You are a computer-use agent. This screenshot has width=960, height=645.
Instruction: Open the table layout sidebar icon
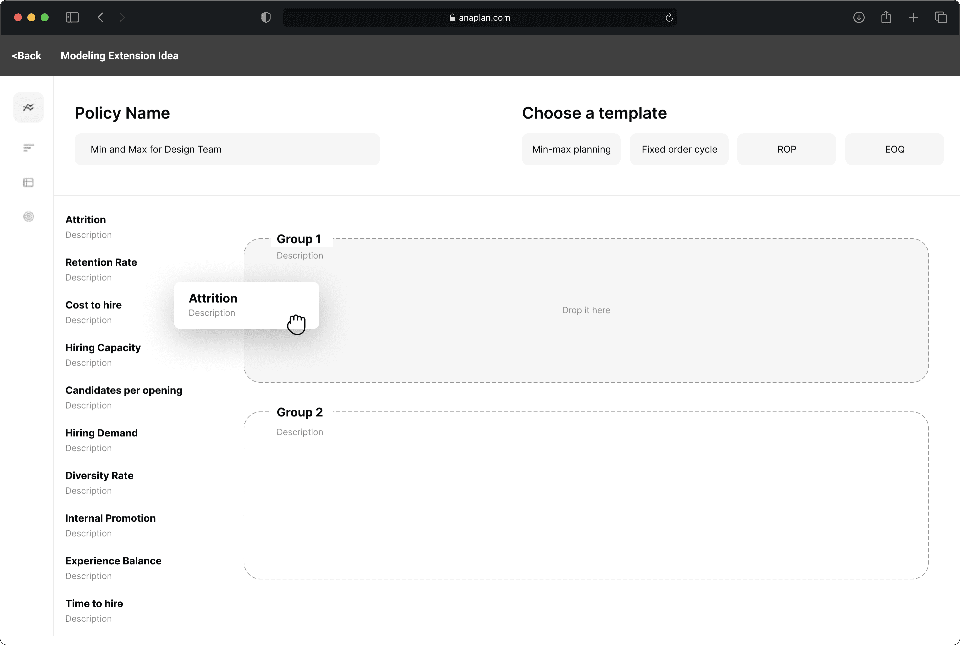28,182
